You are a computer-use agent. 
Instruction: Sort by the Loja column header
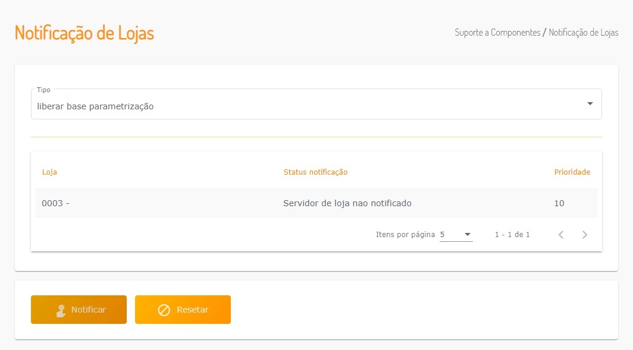49,172
